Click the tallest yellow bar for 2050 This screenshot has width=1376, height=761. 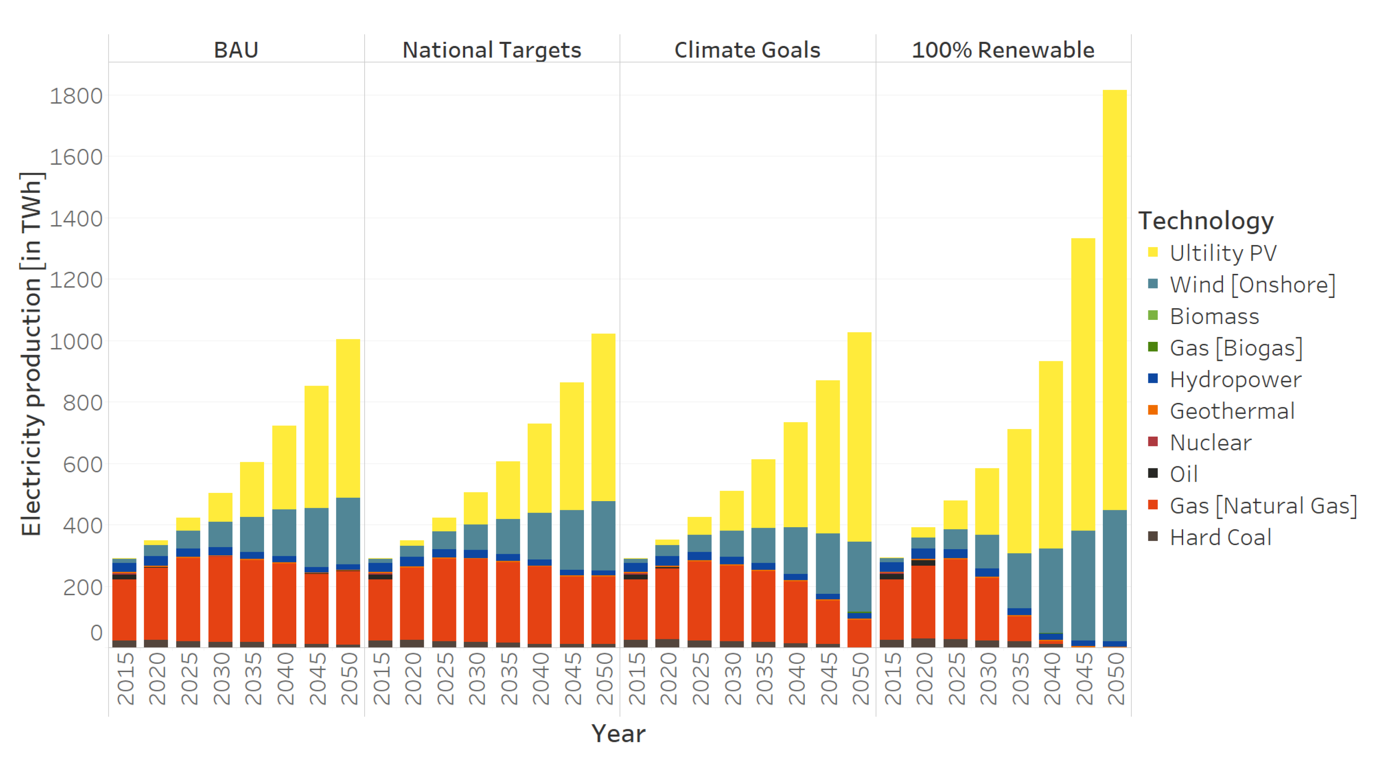1114,299
